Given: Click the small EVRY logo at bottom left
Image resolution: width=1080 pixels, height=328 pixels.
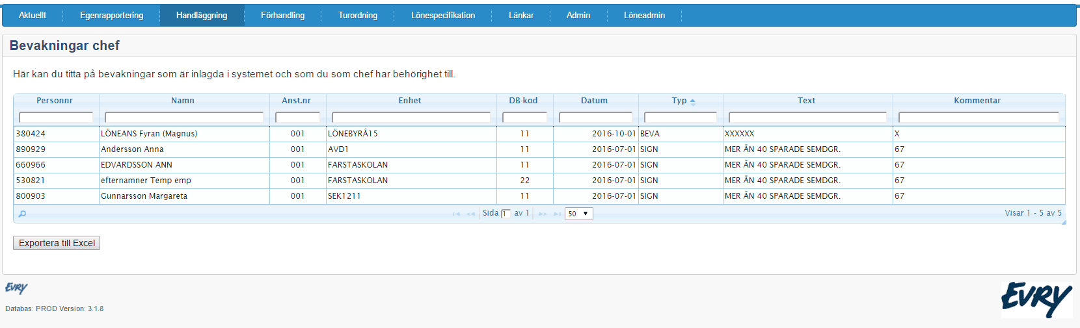Looking at the screenshot, I should coord(16,288).
